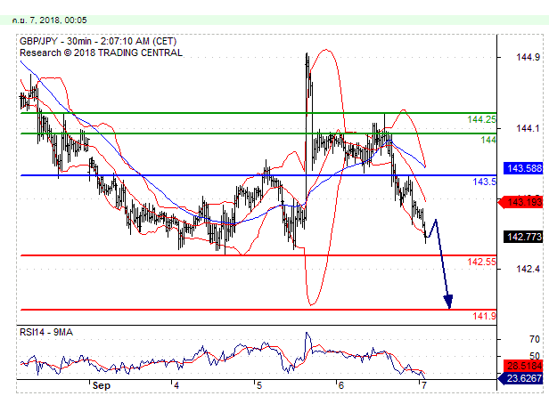Viewport: 549px width, 404px height.
Task: Click the RSI 50 level label
Action: pos(535,356)
